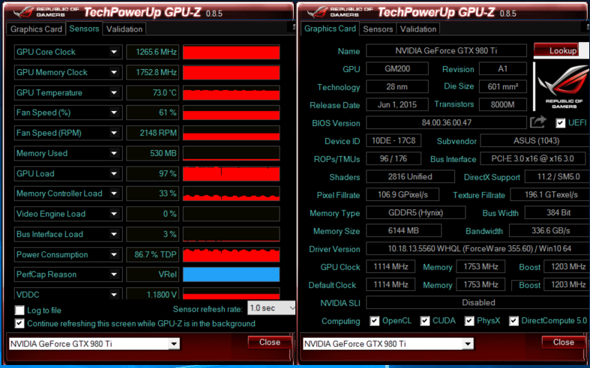Screen dimensions: 590x368
Task: Switch to Sensors tab in right window
Action: click(378, 29)
